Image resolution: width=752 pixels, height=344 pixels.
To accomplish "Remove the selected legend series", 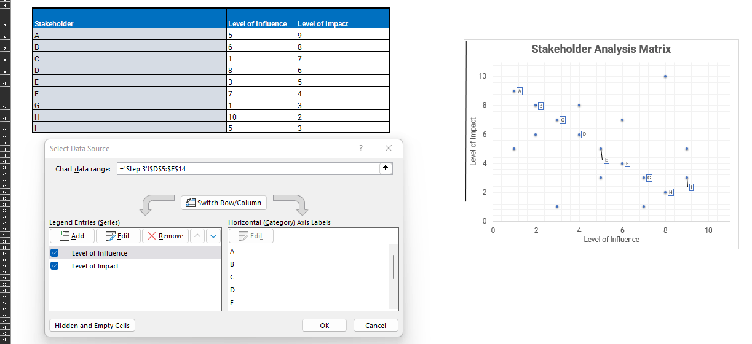I will click(165, 236).
